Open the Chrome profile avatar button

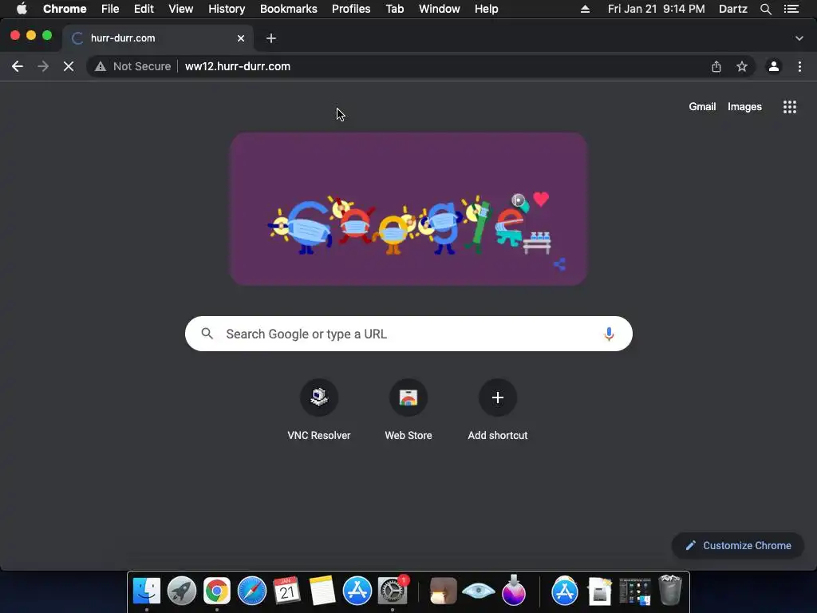774,66
